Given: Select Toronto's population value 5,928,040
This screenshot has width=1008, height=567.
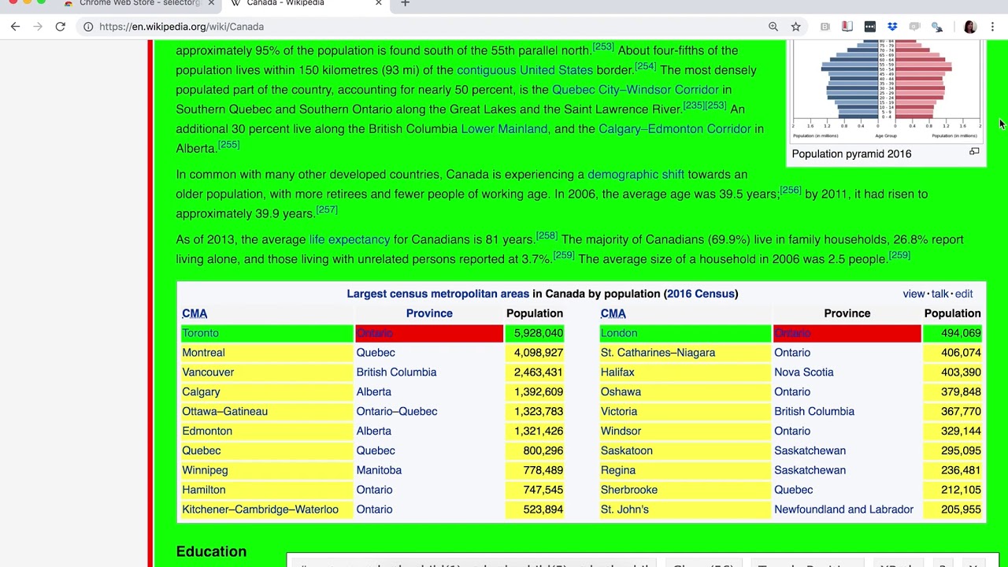Looking at the screenshot, I should point(539,333).
